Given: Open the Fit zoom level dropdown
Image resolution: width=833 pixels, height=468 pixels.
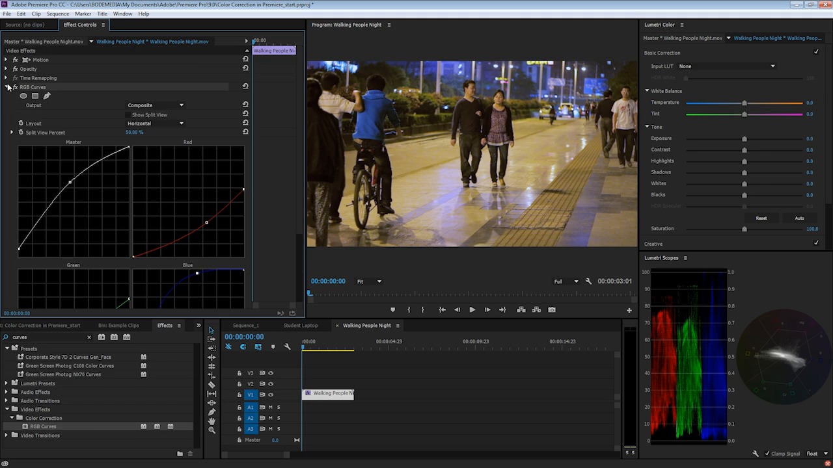Looking at the screenshot, I should pos(369,281).
